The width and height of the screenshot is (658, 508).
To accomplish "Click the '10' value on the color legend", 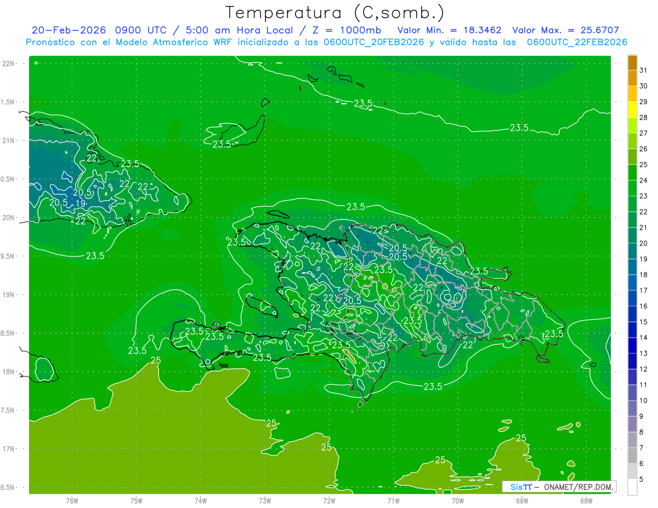I will coord(643,401).
